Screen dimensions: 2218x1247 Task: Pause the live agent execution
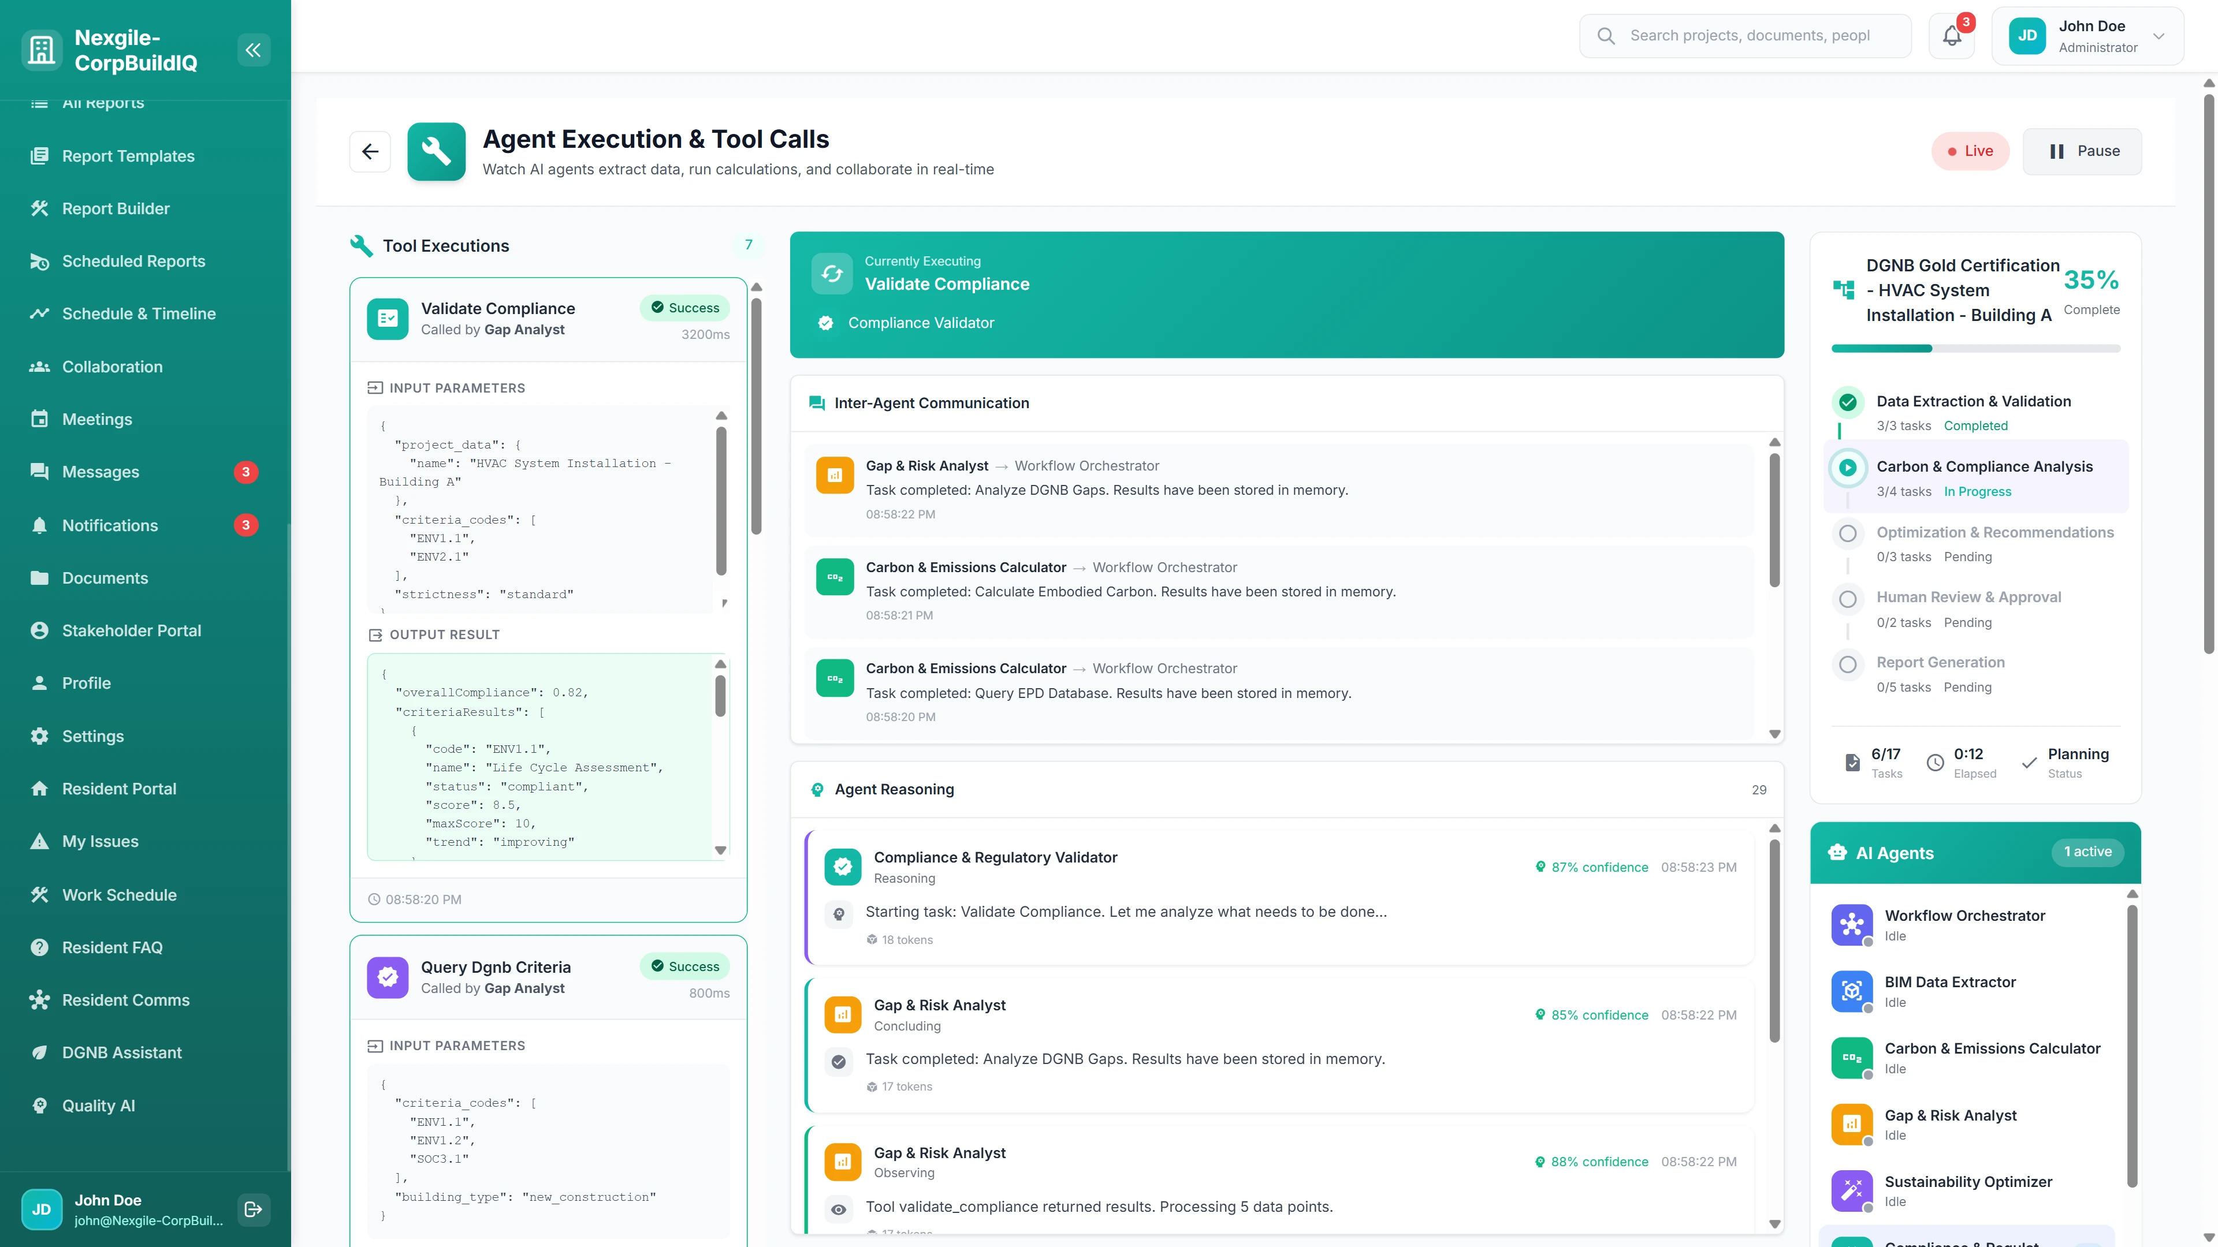2082,151
